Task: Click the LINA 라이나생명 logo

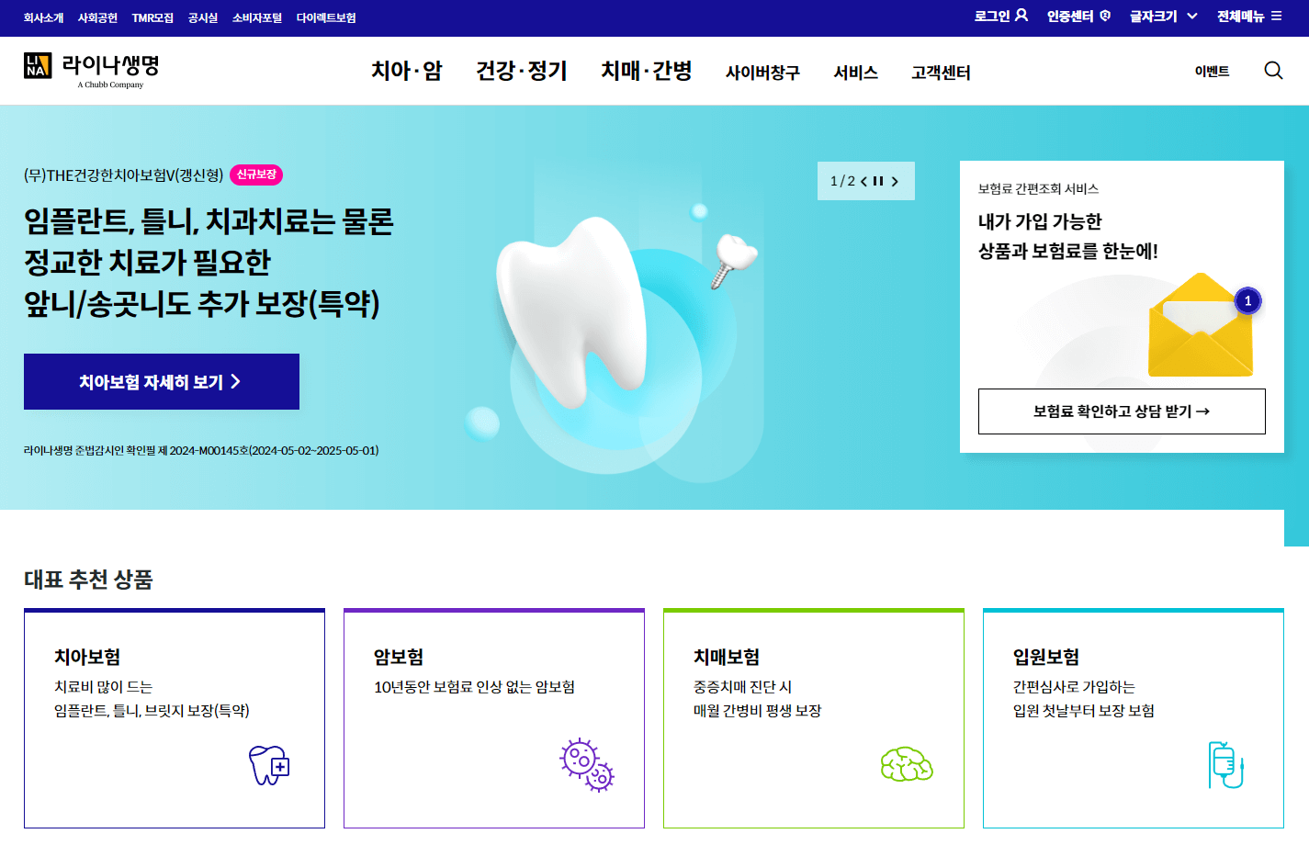Action: coord(92,70)
